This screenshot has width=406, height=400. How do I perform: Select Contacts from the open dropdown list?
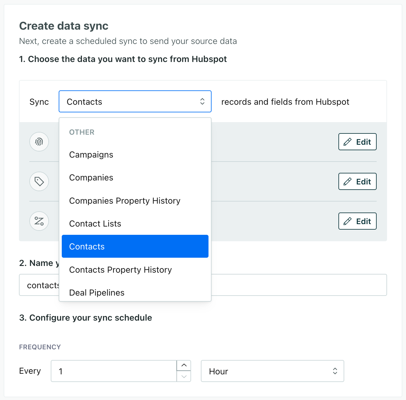[x=135, y=246]
